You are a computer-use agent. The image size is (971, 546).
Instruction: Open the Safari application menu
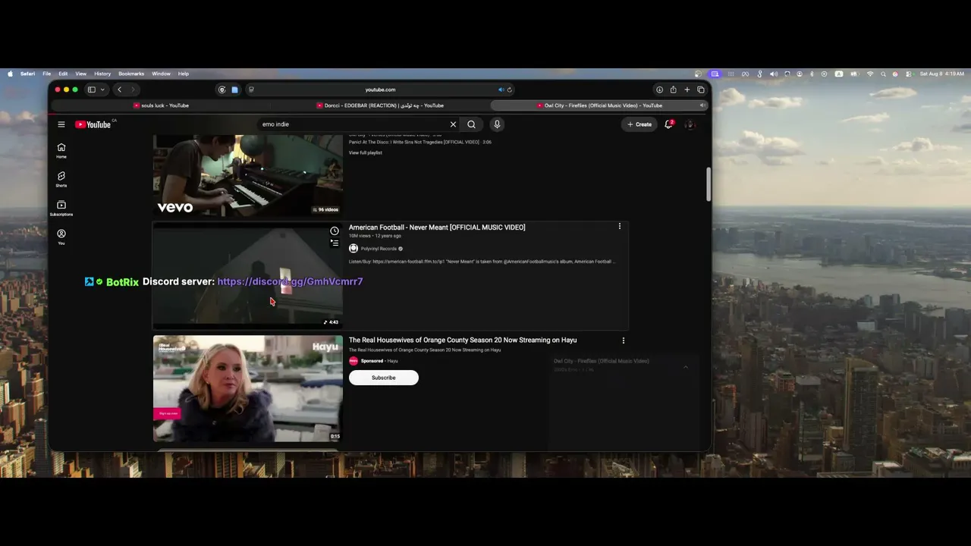(x=27, y=74)
